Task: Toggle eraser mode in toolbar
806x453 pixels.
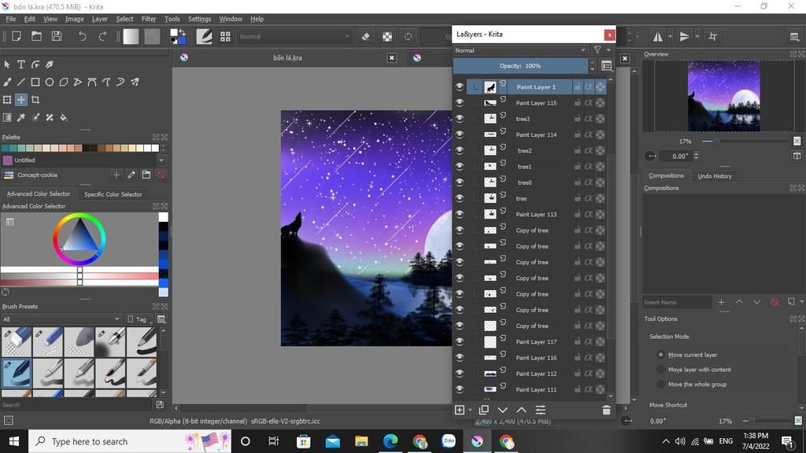Action: click(x=365, y=36)
